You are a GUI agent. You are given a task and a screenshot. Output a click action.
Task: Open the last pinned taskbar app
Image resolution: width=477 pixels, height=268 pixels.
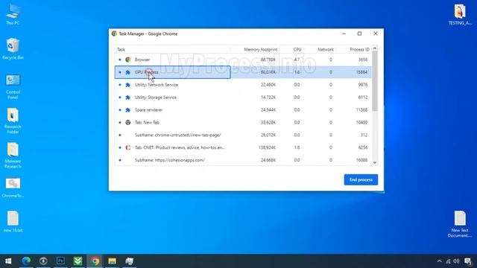129,261
